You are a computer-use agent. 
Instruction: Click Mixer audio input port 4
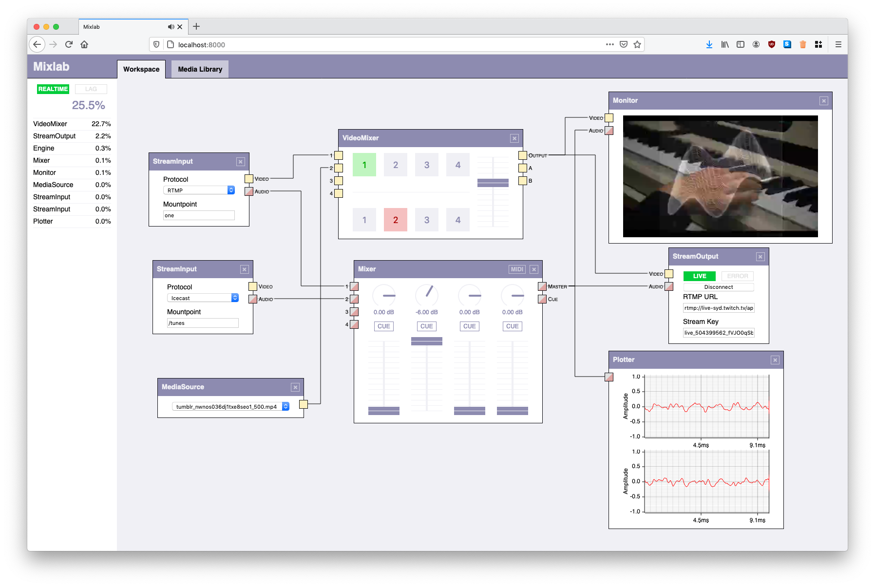point(354,324)
